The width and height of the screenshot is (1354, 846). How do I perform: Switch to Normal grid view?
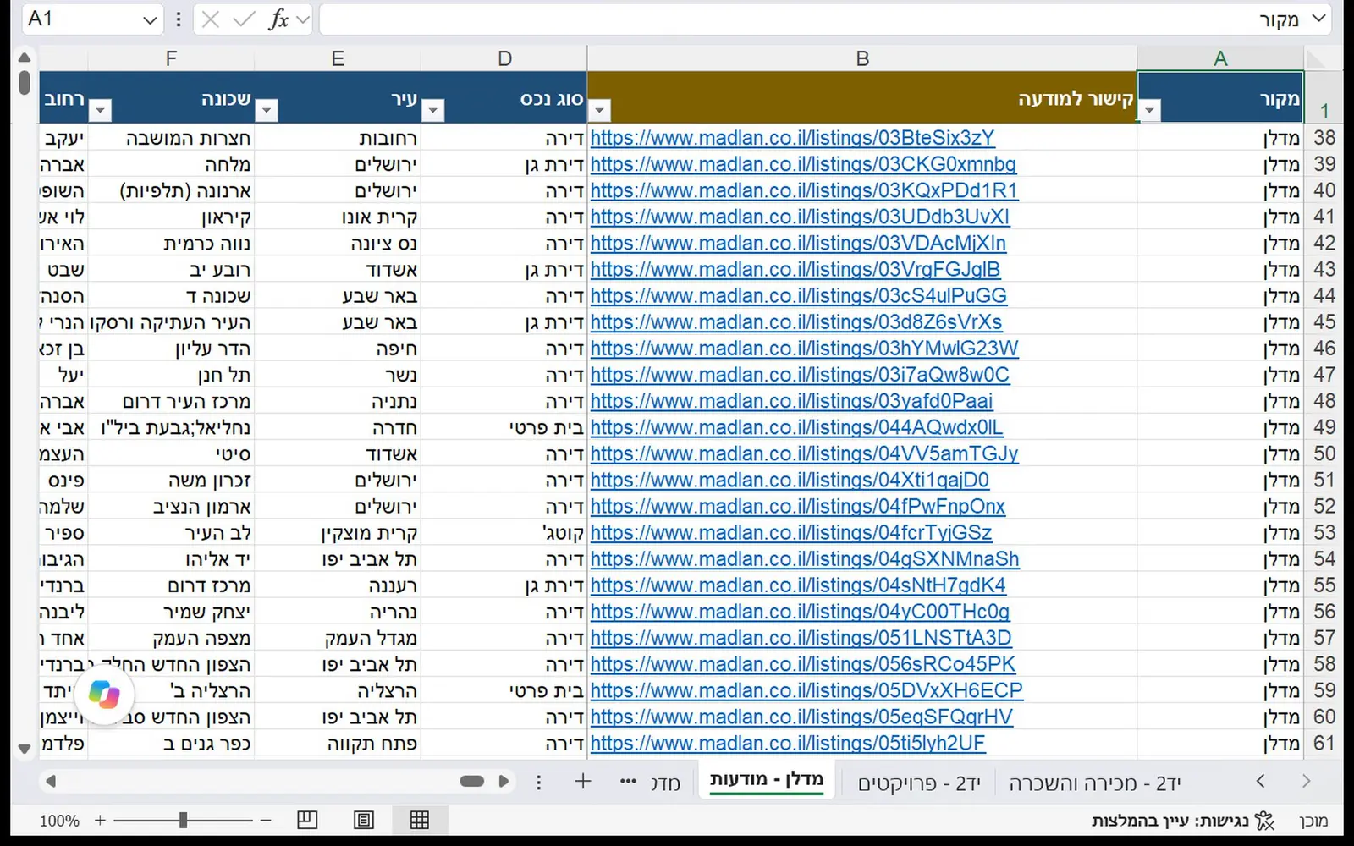click(x=419, y=819)
